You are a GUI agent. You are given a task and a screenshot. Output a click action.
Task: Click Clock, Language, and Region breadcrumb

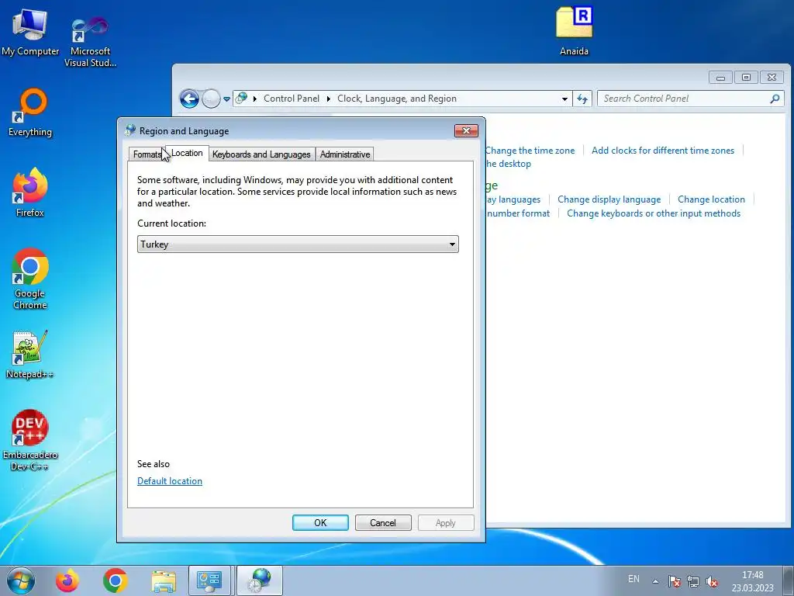(x=397, y=99)
